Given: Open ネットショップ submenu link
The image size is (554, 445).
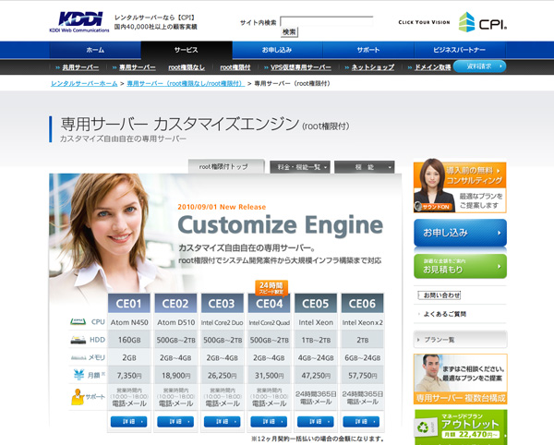Looking at the screenshot, I should (373, 67).
